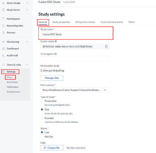Copy the Castor study ID

[x=106, y=46]
